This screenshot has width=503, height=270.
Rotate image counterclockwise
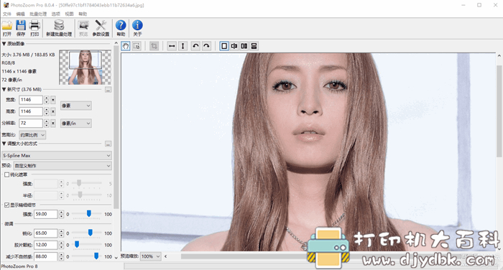tap(195, 46)
